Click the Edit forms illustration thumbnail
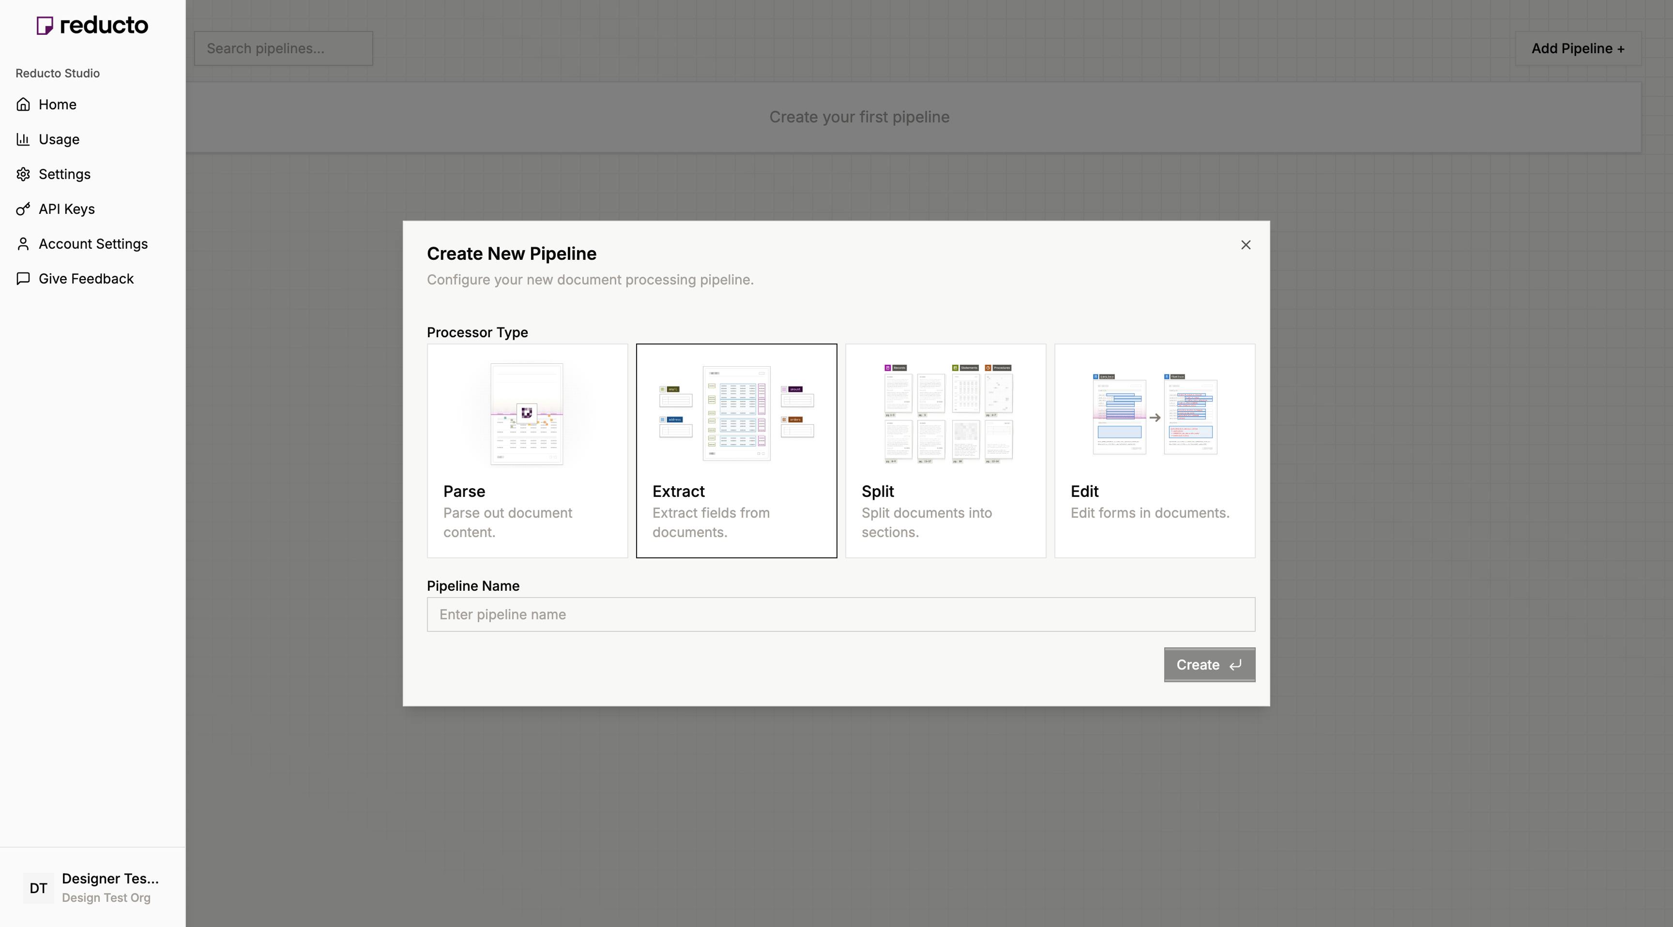 tap(1155, 414)
